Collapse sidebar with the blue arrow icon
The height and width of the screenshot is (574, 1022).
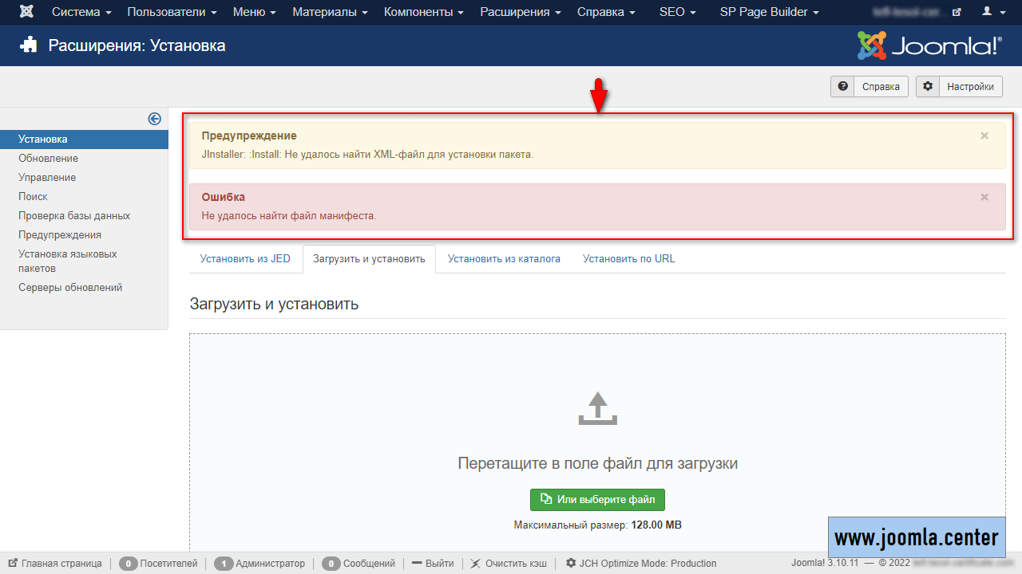pyautogui.click(x=154, y=119)
